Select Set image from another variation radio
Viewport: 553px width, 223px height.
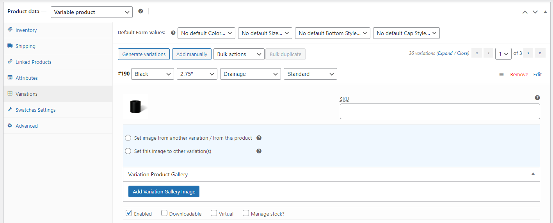coord(128,138)
